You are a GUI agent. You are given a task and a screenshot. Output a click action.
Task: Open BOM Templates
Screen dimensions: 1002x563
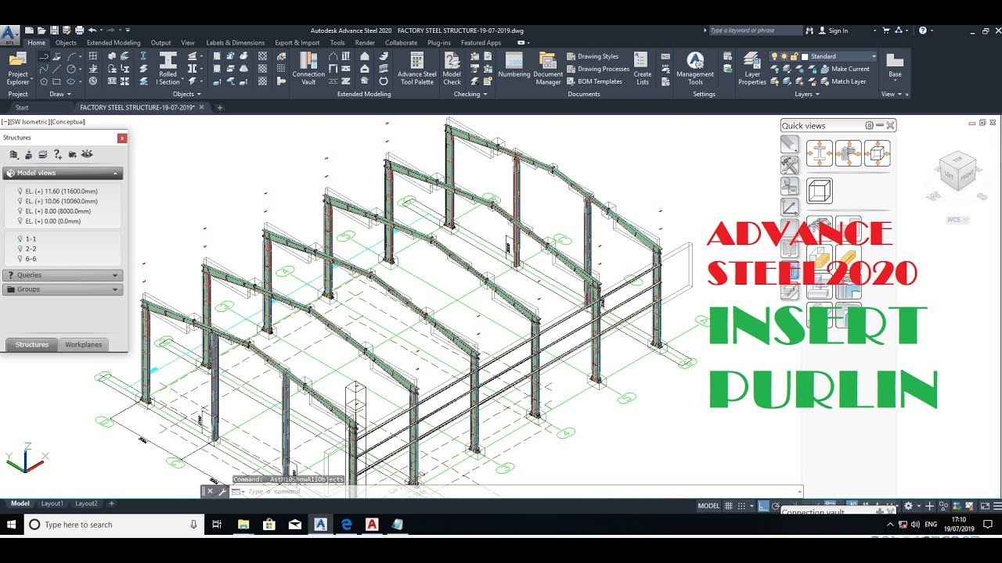click(594, 81)
